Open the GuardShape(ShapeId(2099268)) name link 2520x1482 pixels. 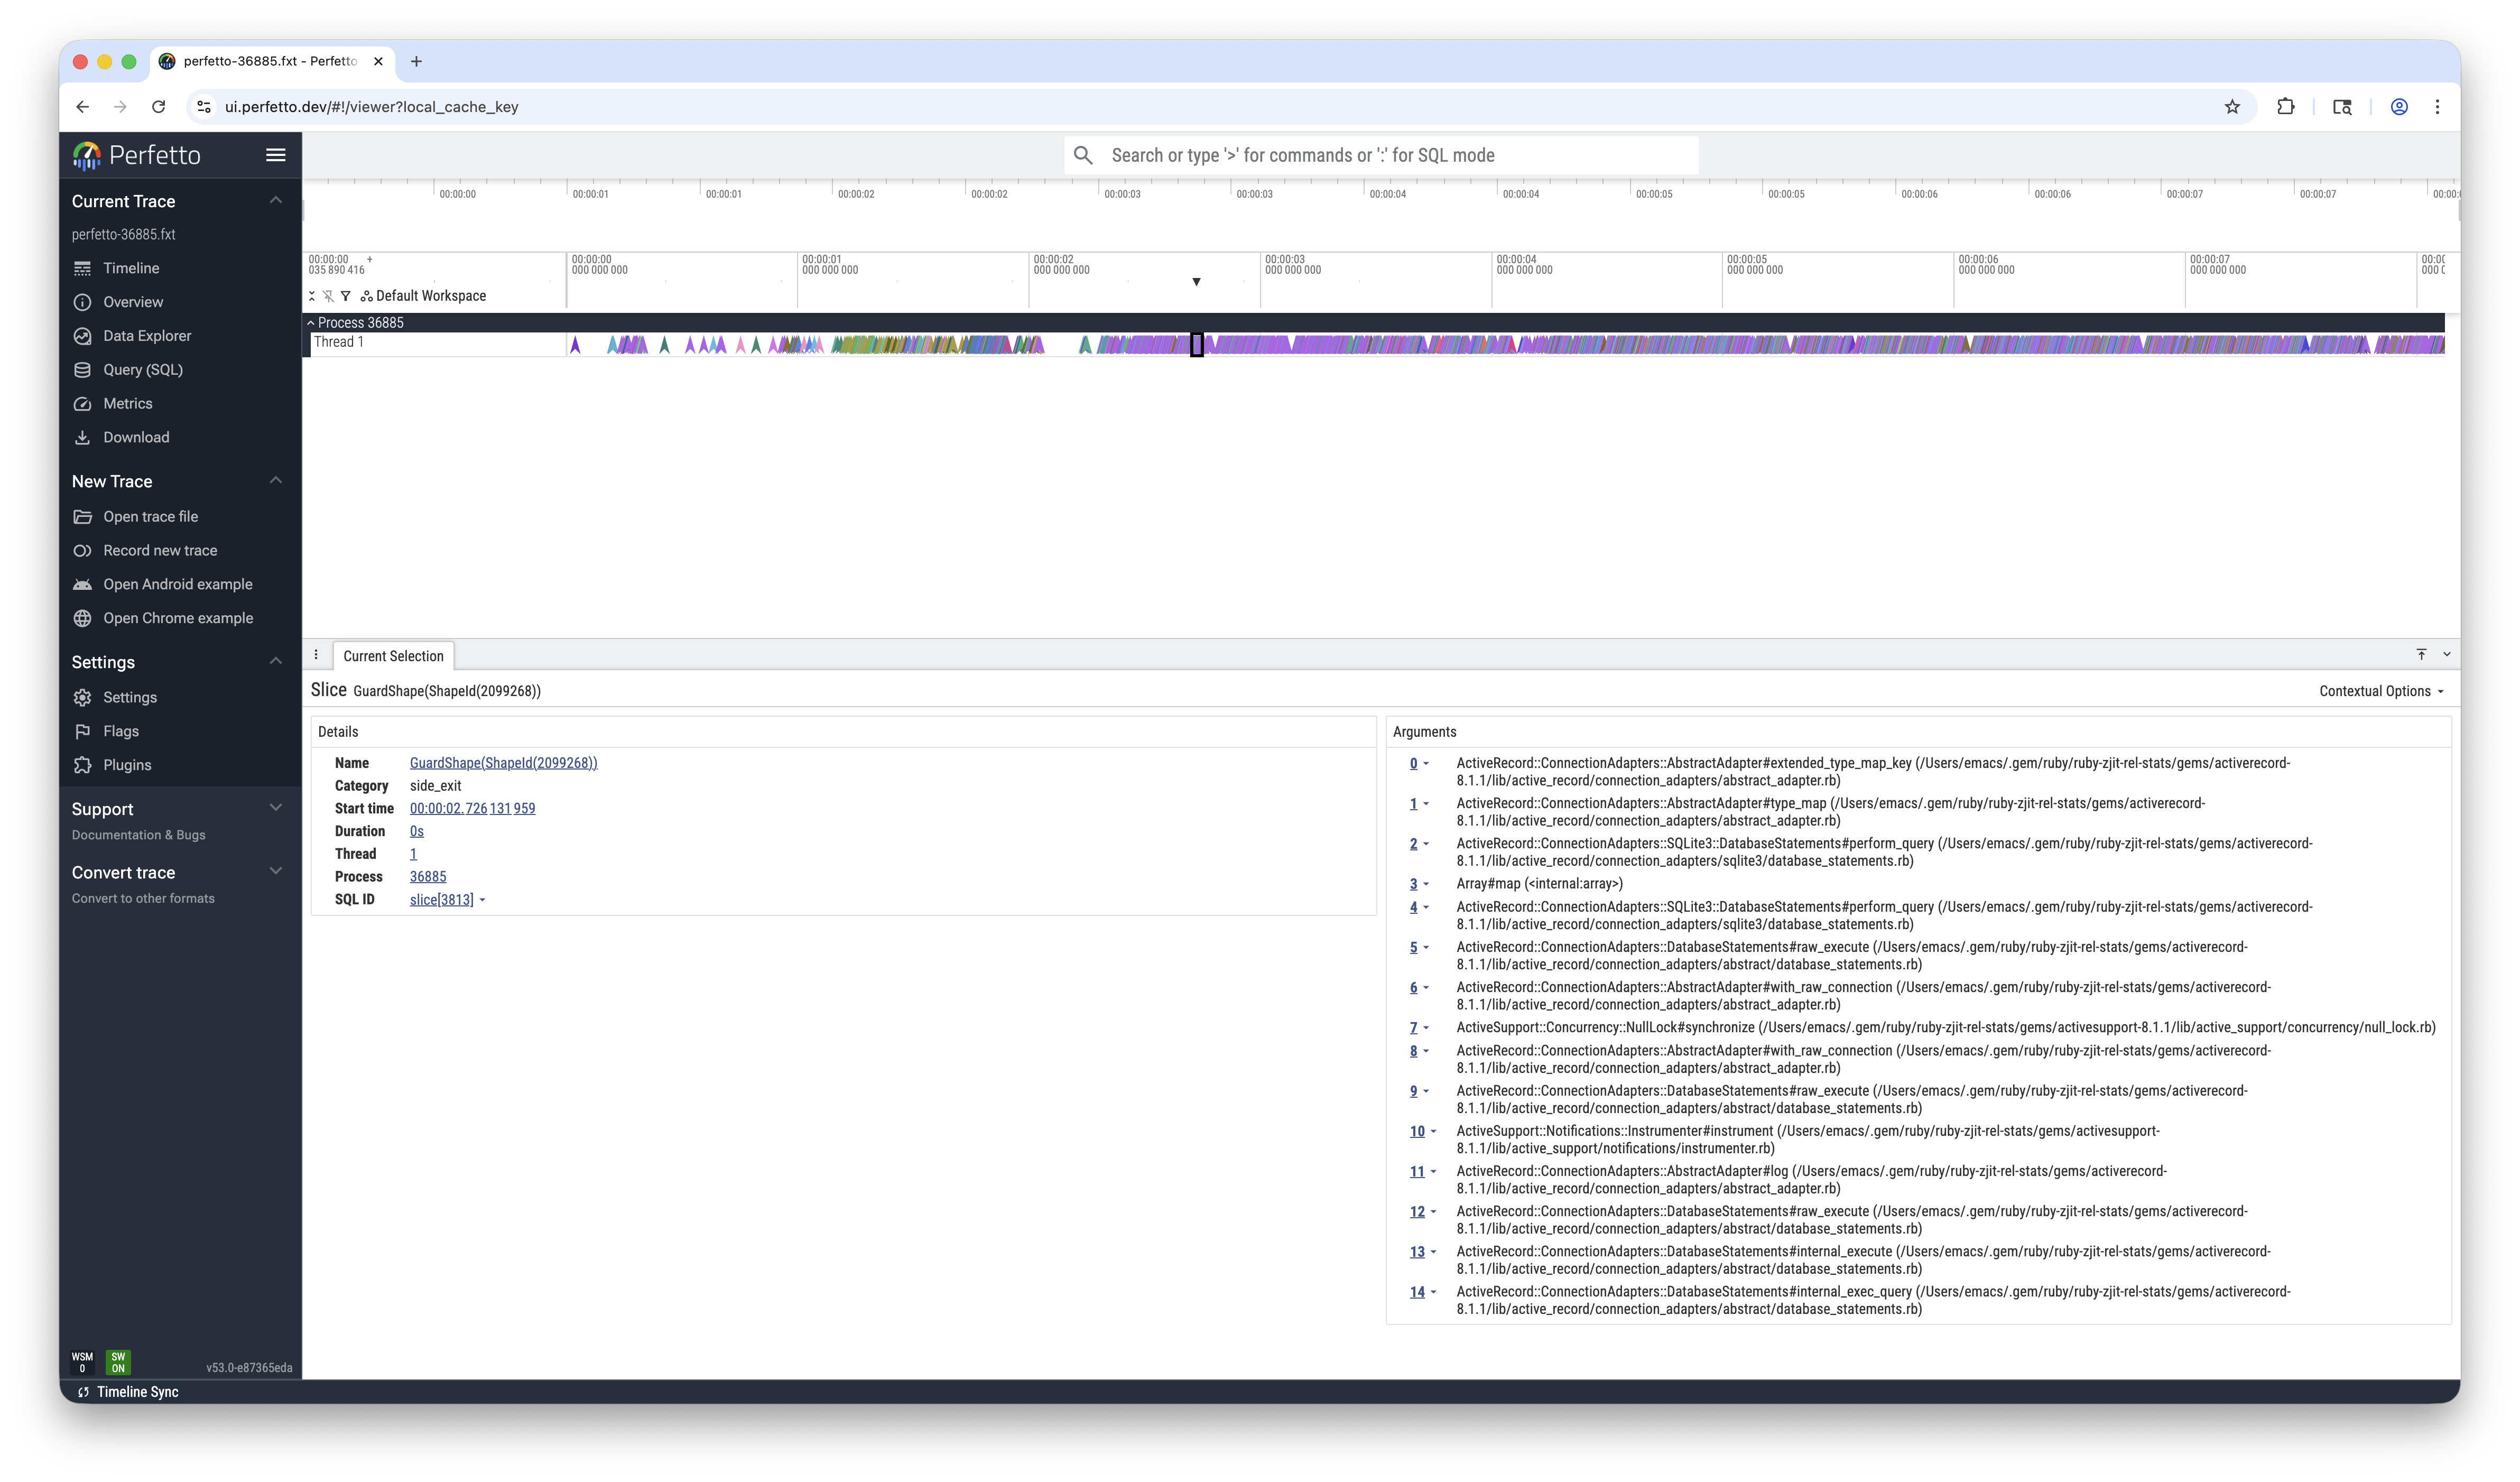pyautogui.click(x=503, y=762)
